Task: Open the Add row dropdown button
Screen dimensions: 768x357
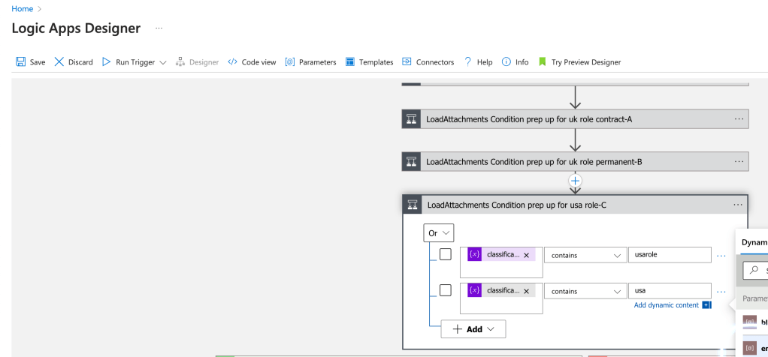Action: [473, 329]
